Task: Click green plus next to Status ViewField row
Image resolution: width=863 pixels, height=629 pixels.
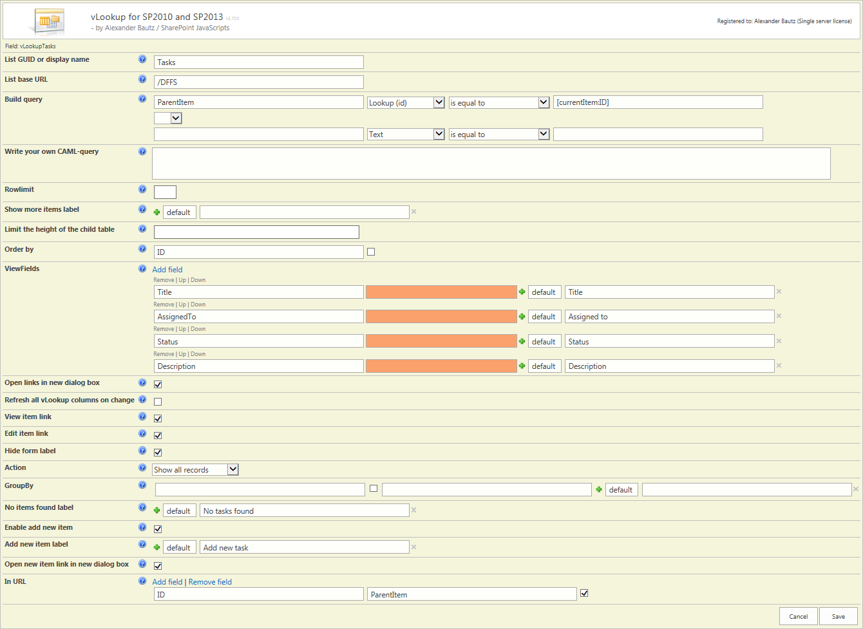Action: pyautogui.click(x=522, y=341)
